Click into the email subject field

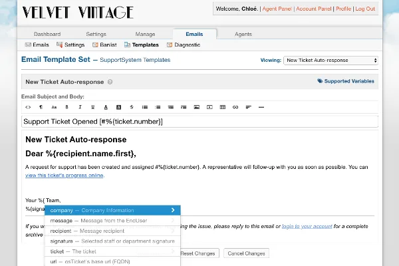click(199, 122)
